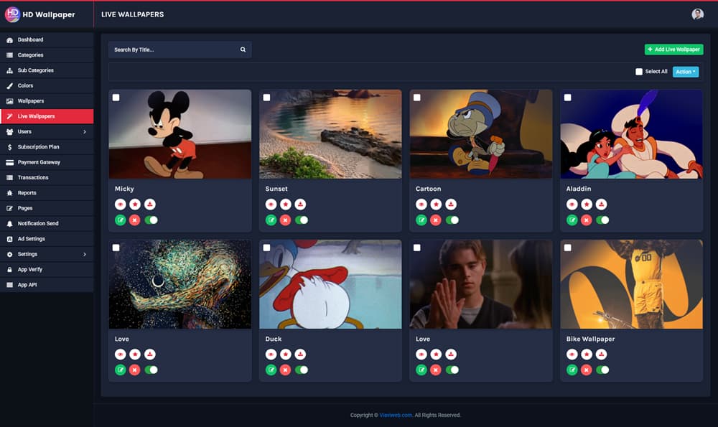Edit the Duck live wallpaper

[271, 370]
